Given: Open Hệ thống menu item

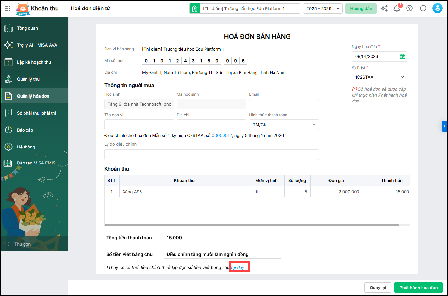Looking at the screenshot, I should click(x=34, y=147).
